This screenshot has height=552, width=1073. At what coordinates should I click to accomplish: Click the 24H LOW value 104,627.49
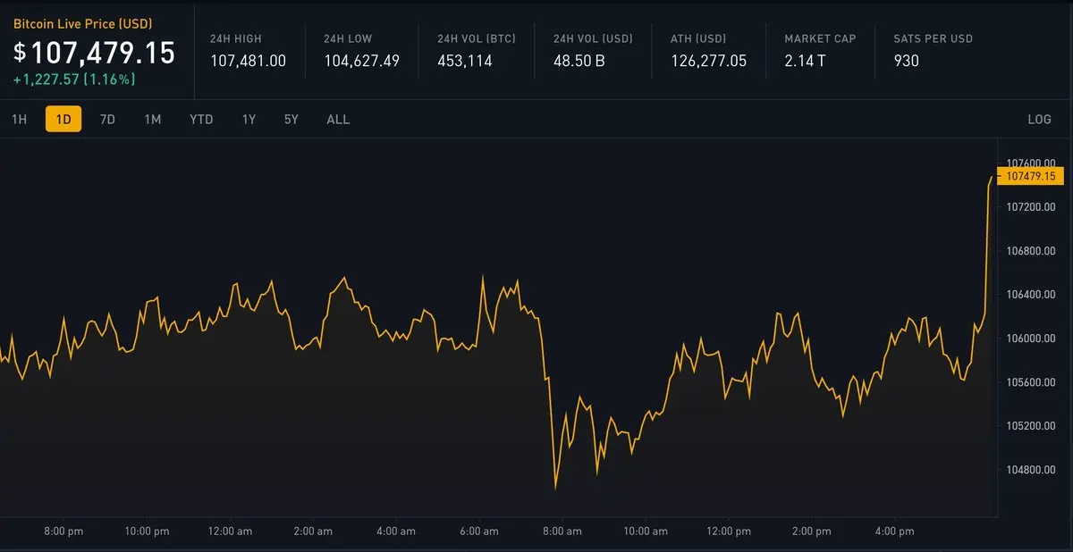(x=361, y=61)
